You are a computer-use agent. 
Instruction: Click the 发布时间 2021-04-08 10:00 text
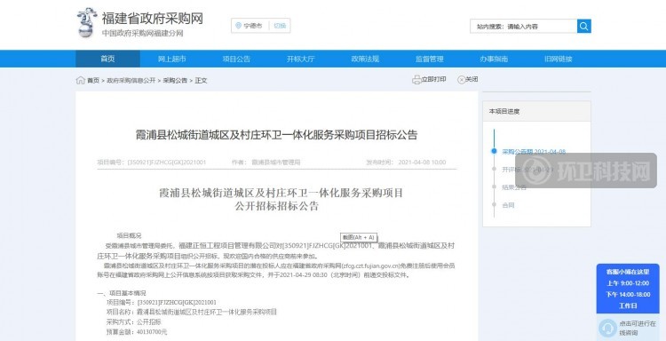pyautogui.click(x=406, y=163)
